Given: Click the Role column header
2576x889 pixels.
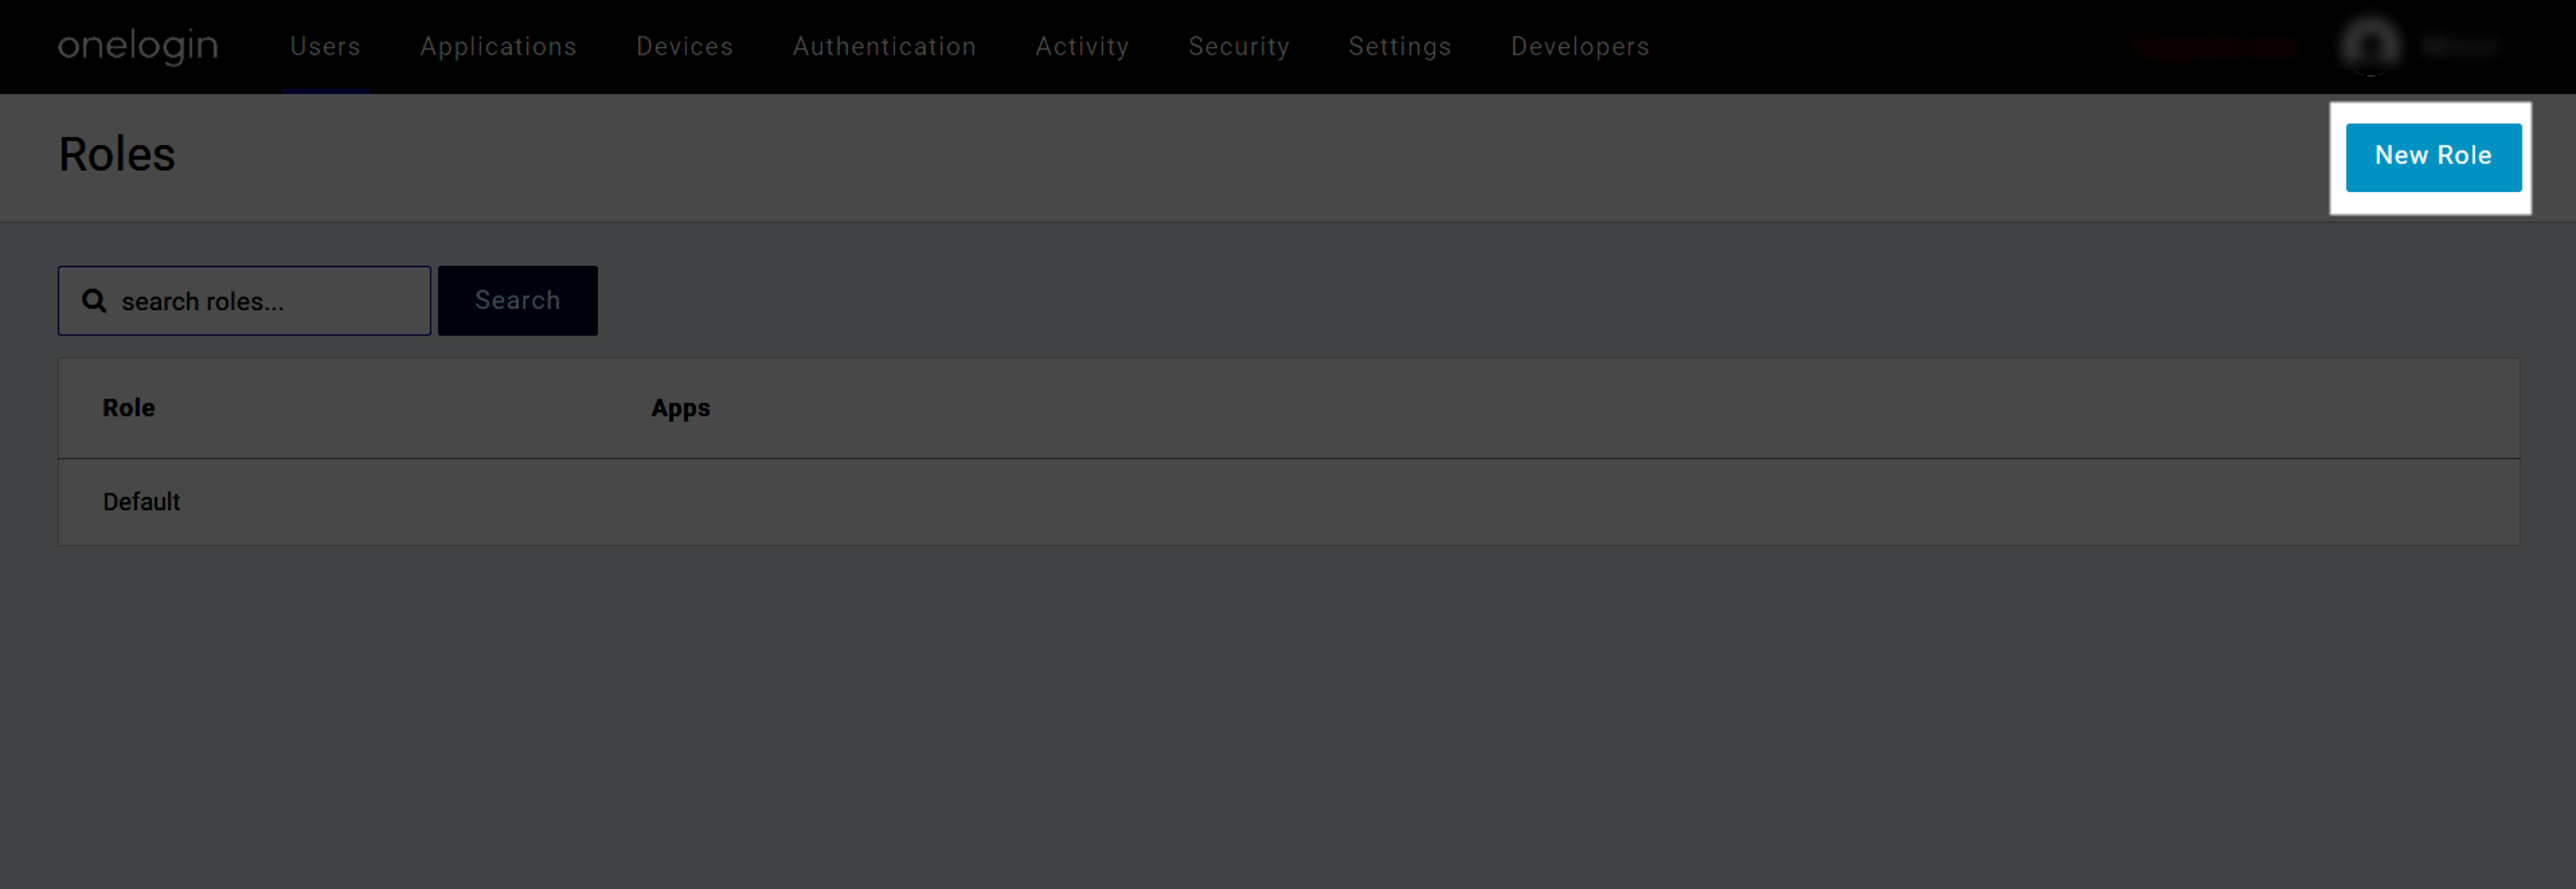Looking at the screenshot, I should point(129,408).
